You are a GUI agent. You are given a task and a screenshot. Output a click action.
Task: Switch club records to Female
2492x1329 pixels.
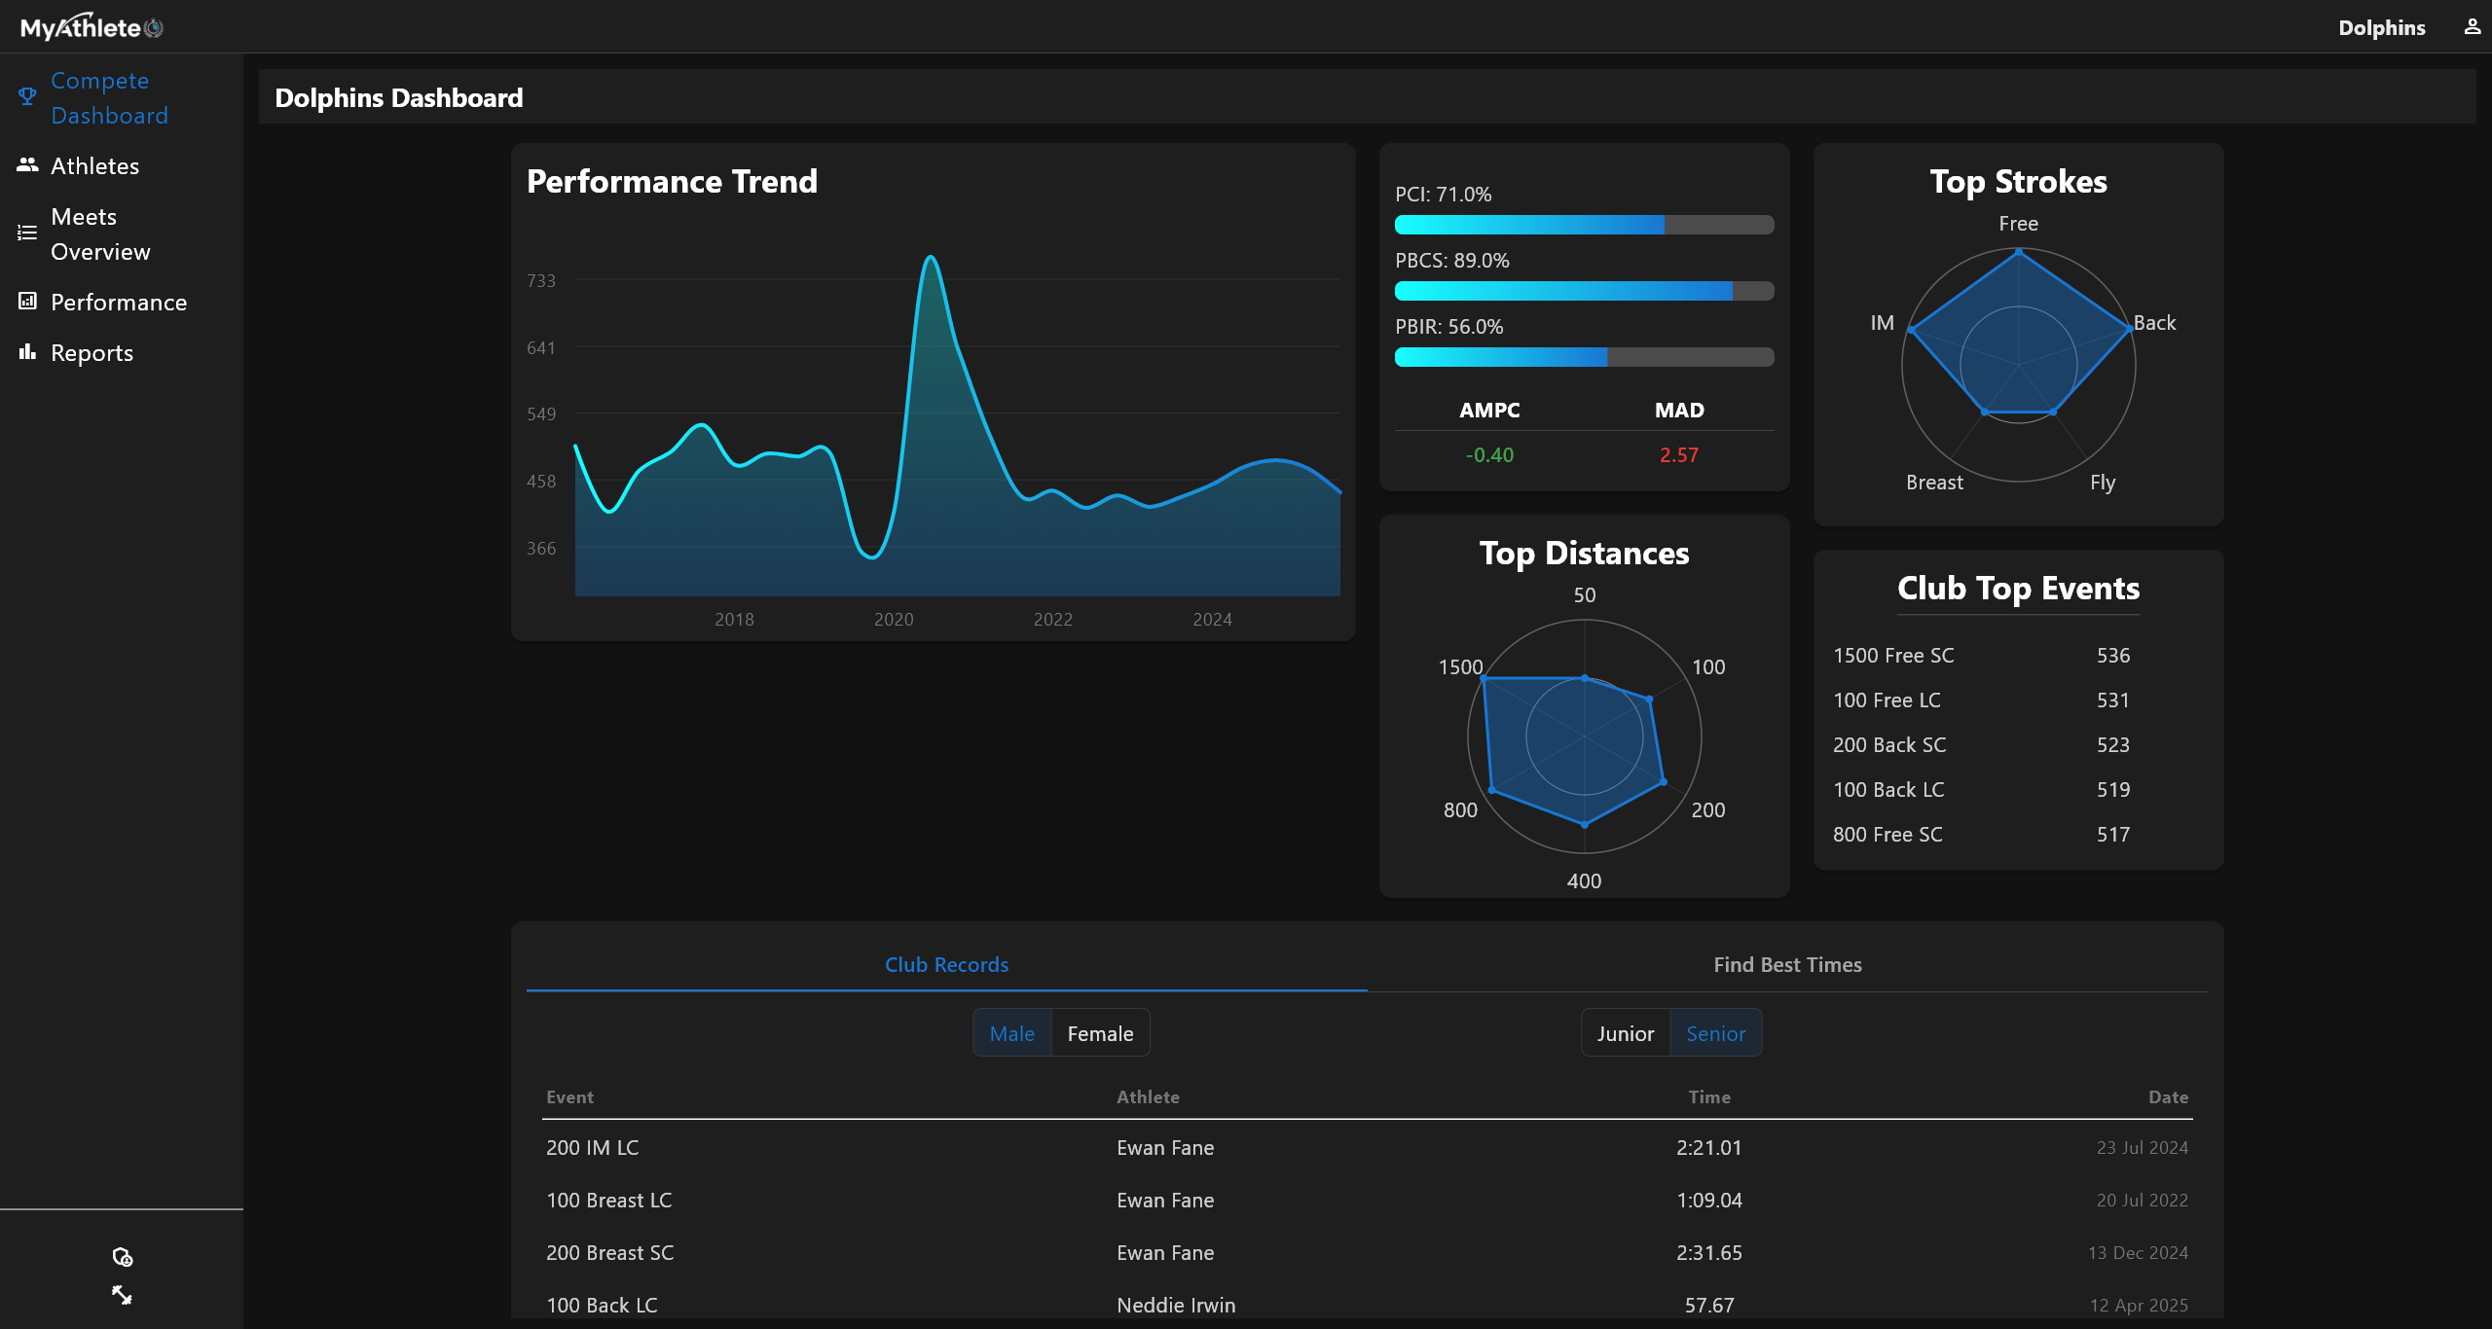pyautogui.click(x=1101, y=1032)
